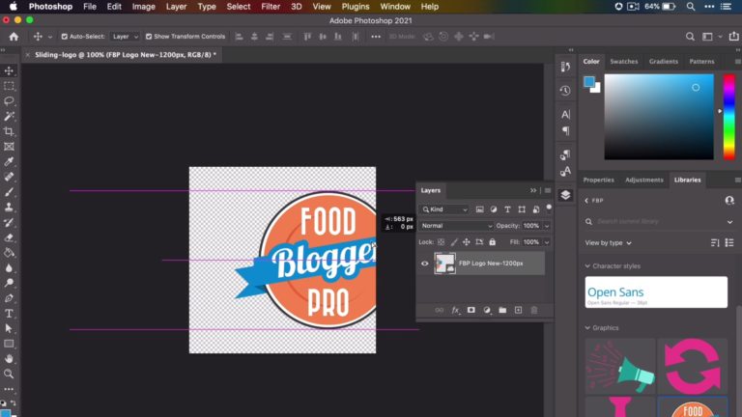Viewport: 742px width, 417px height.
Task: Open the Filter menu
Action: [x=271, y=7]
